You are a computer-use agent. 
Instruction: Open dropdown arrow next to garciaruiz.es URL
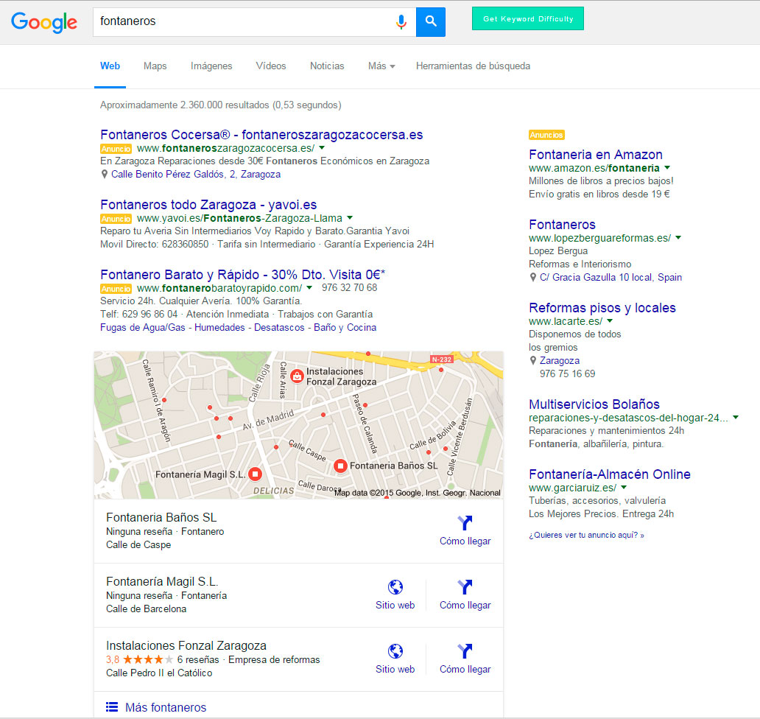tap(624, 488)
